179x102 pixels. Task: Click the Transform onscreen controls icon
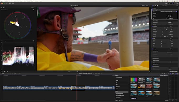[x=171, y=26]
